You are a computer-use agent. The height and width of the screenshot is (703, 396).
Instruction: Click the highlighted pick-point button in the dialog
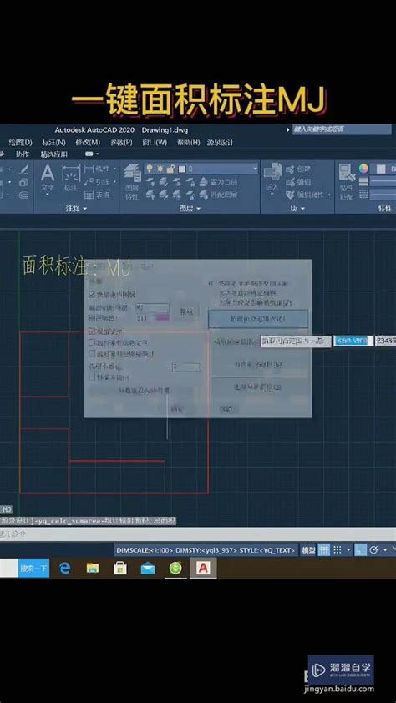tap(258, 319)
